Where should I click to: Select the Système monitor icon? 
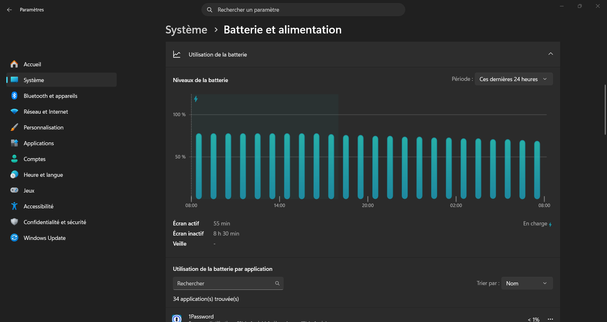pos(14,80)
